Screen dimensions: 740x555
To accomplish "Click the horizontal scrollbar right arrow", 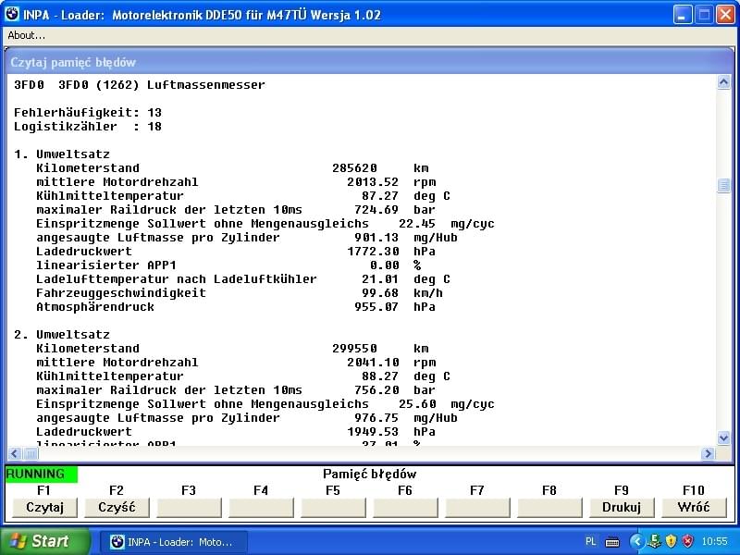I will (x=708, y=453).
